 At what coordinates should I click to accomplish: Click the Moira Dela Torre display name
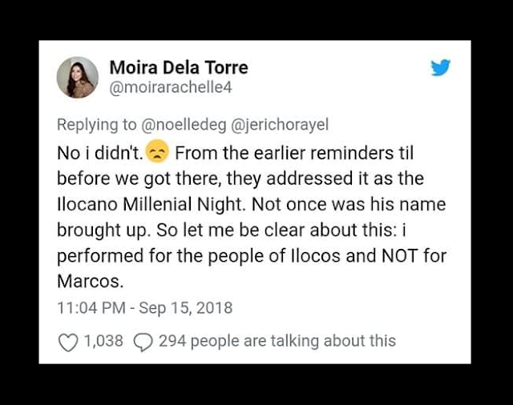[x=178, y=67]
